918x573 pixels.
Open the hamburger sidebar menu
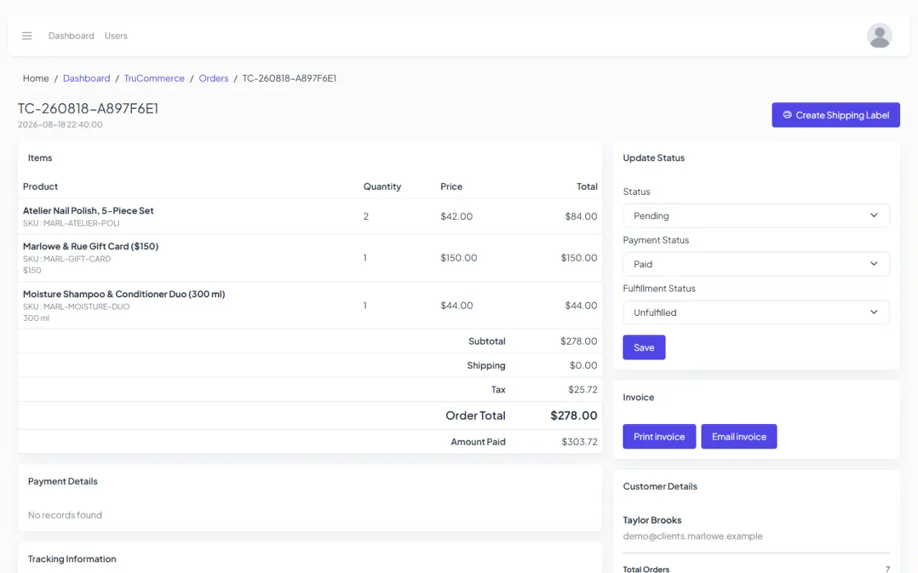pyautogui.click(x=27, y=36)
